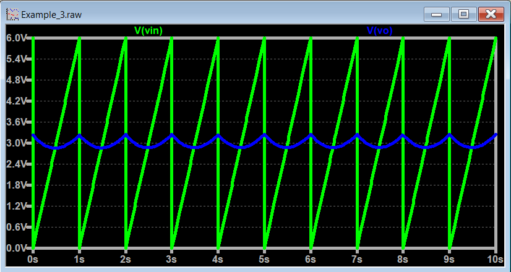Select the green V(vin) trace label

tap(148, 30)
